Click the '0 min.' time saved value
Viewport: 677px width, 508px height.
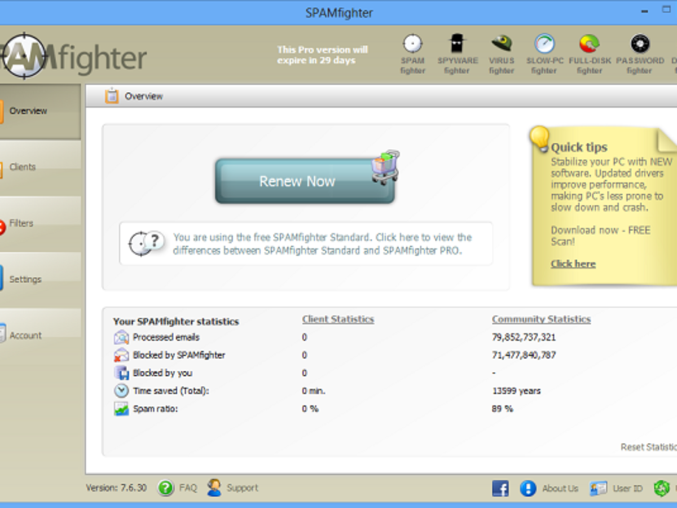pos(314,391)
